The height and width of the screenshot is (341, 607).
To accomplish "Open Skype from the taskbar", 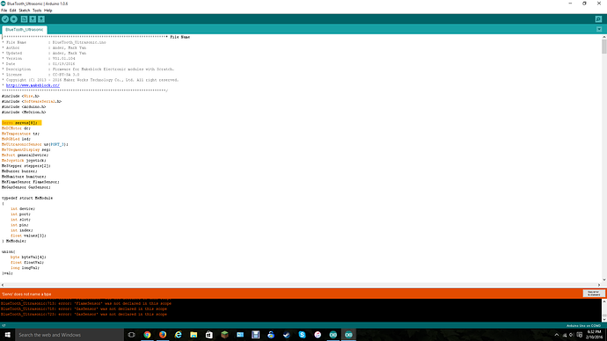I will 302,335.
